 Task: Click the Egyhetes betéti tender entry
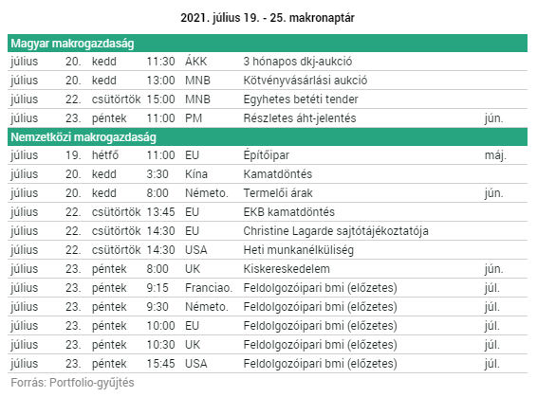[301, 99]
